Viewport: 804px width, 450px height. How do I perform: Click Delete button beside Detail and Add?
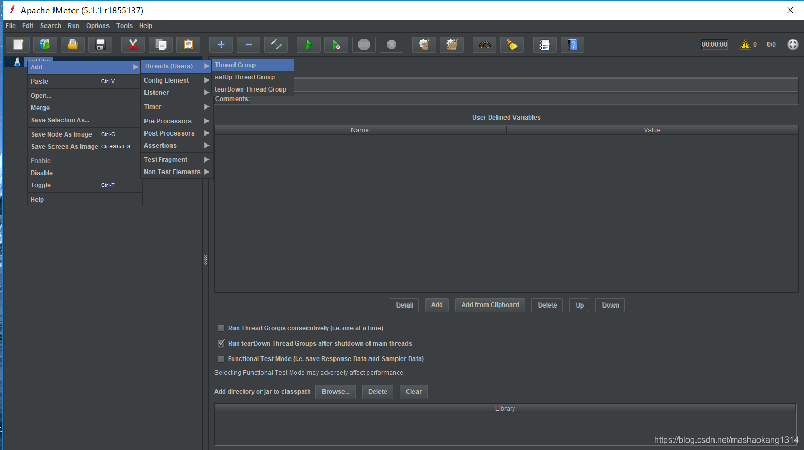(547, 305)
